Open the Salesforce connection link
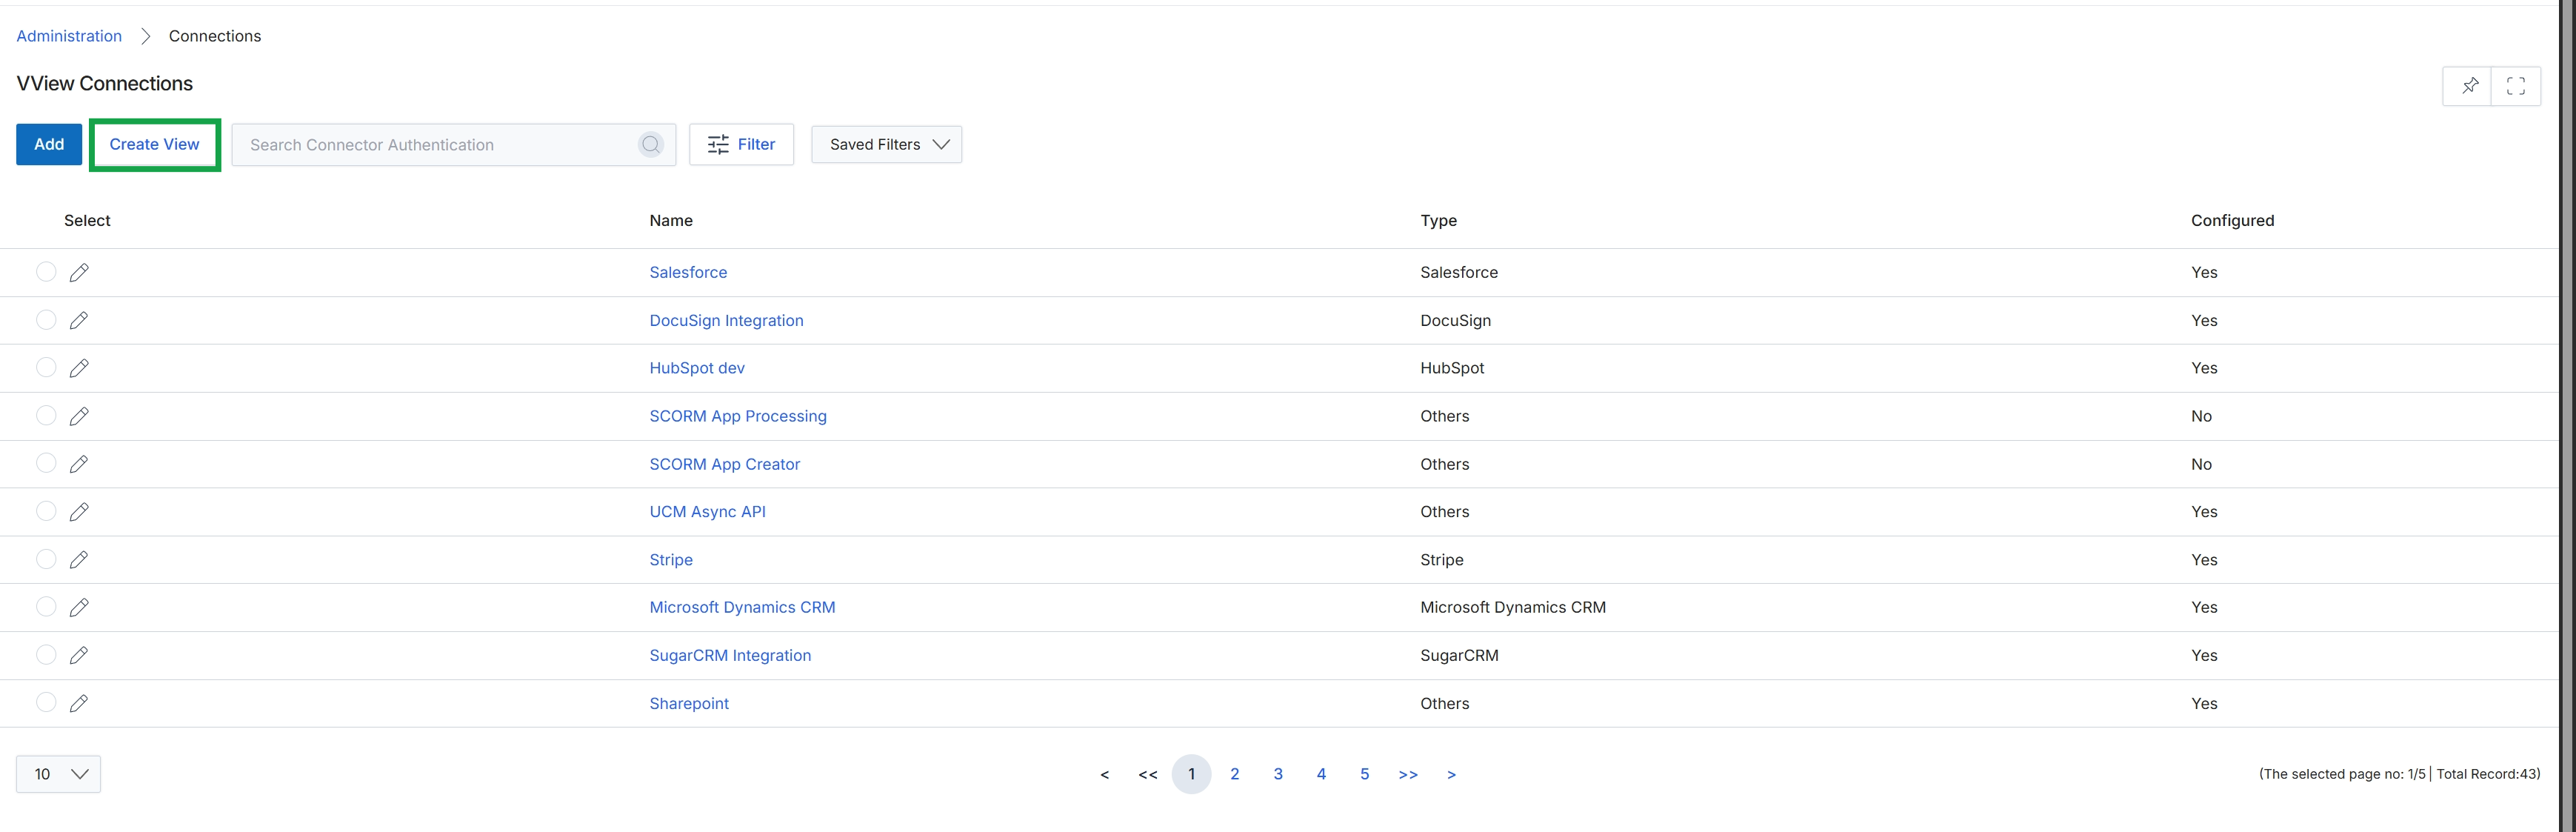Viewport: 2576px width, 832px height. point(688,272)
